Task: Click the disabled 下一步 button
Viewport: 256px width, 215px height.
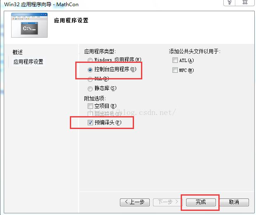Action: pos(167,202)
